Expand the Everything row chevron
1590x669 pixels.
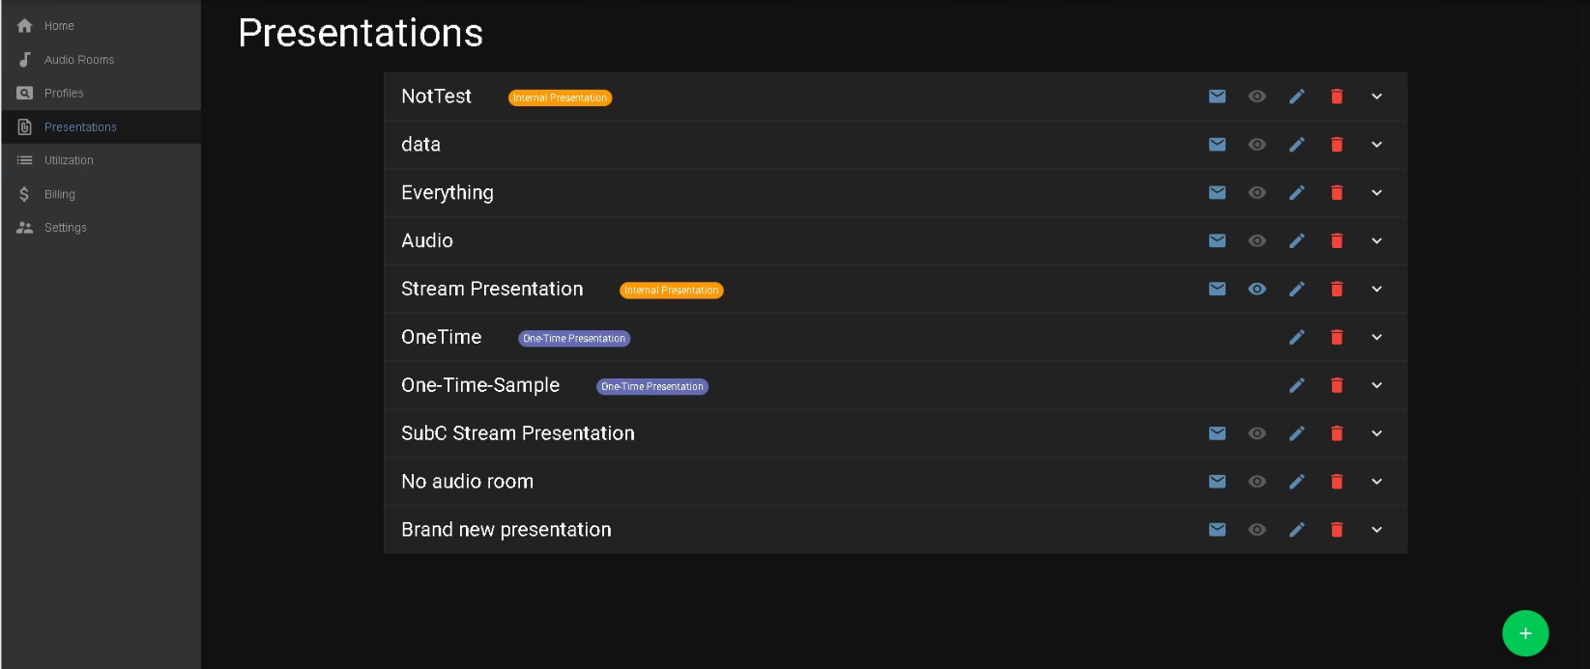pos(1376,193)
